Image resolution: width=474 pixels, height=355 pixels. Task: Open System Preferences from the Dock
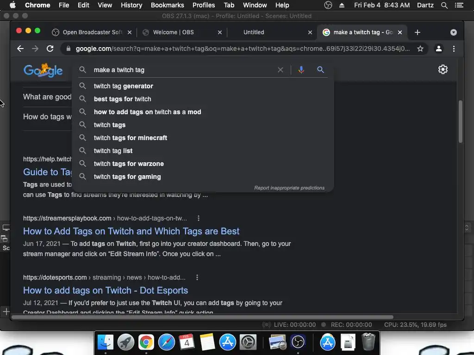(x=248, y=343)
